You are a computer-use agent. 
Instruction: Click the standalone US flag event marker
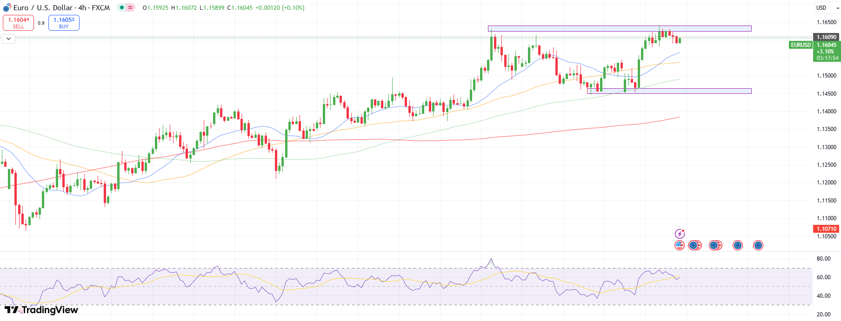click(x=679, y=245)
